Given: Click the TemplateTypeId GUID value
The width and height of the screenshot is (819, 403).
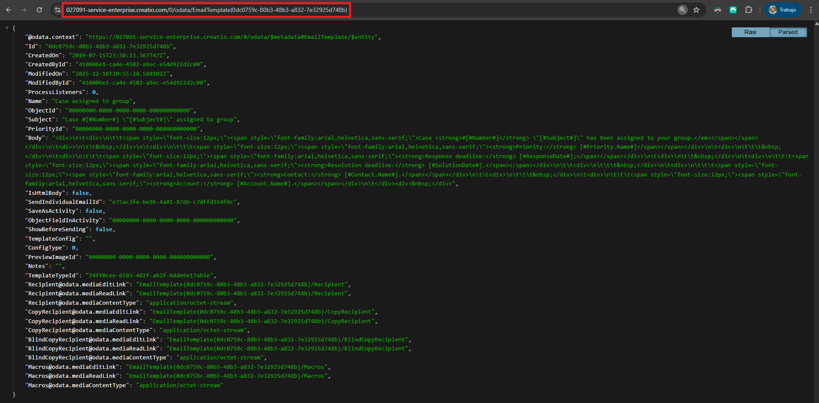Looking at the screenshot, I should tap(149, 276).
